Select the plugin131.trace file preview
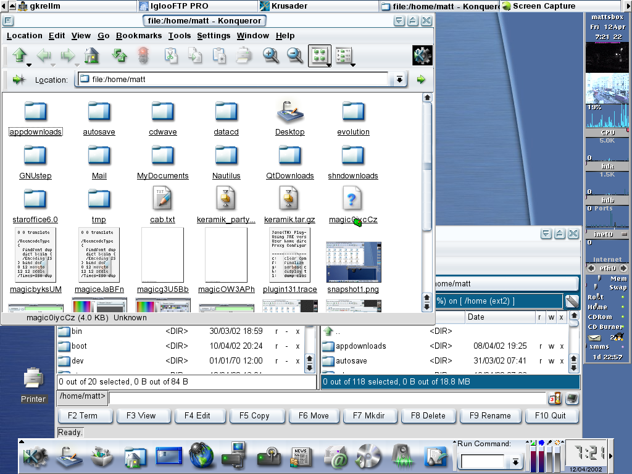The width and height of the screenshot is (632, 474). click(x=289, y=255)
